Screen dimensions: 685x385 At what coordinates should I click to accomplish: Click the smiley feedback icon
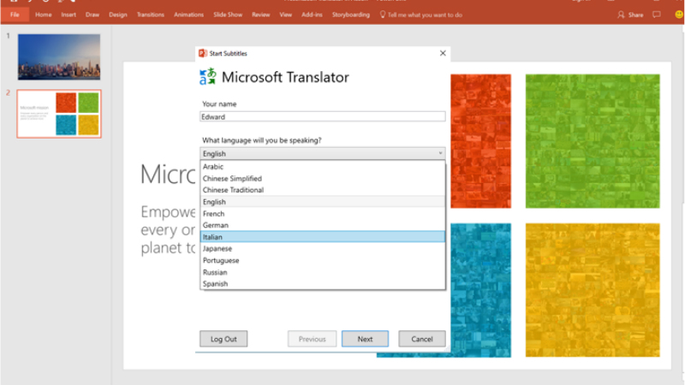[679, 15]
